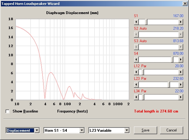
Task: Click the Diaphragm Displacement (mm) chart title
Action: tap(72, 13)
